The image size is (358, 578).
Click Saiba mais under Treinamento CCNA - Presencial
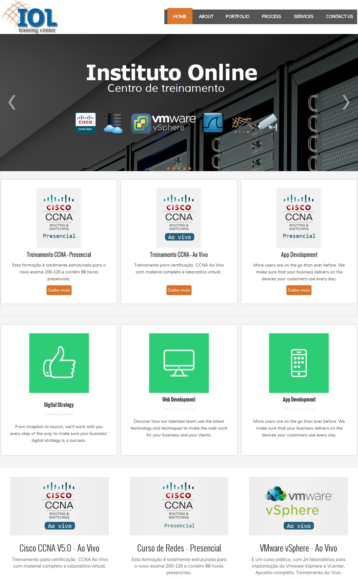[59, 290]
